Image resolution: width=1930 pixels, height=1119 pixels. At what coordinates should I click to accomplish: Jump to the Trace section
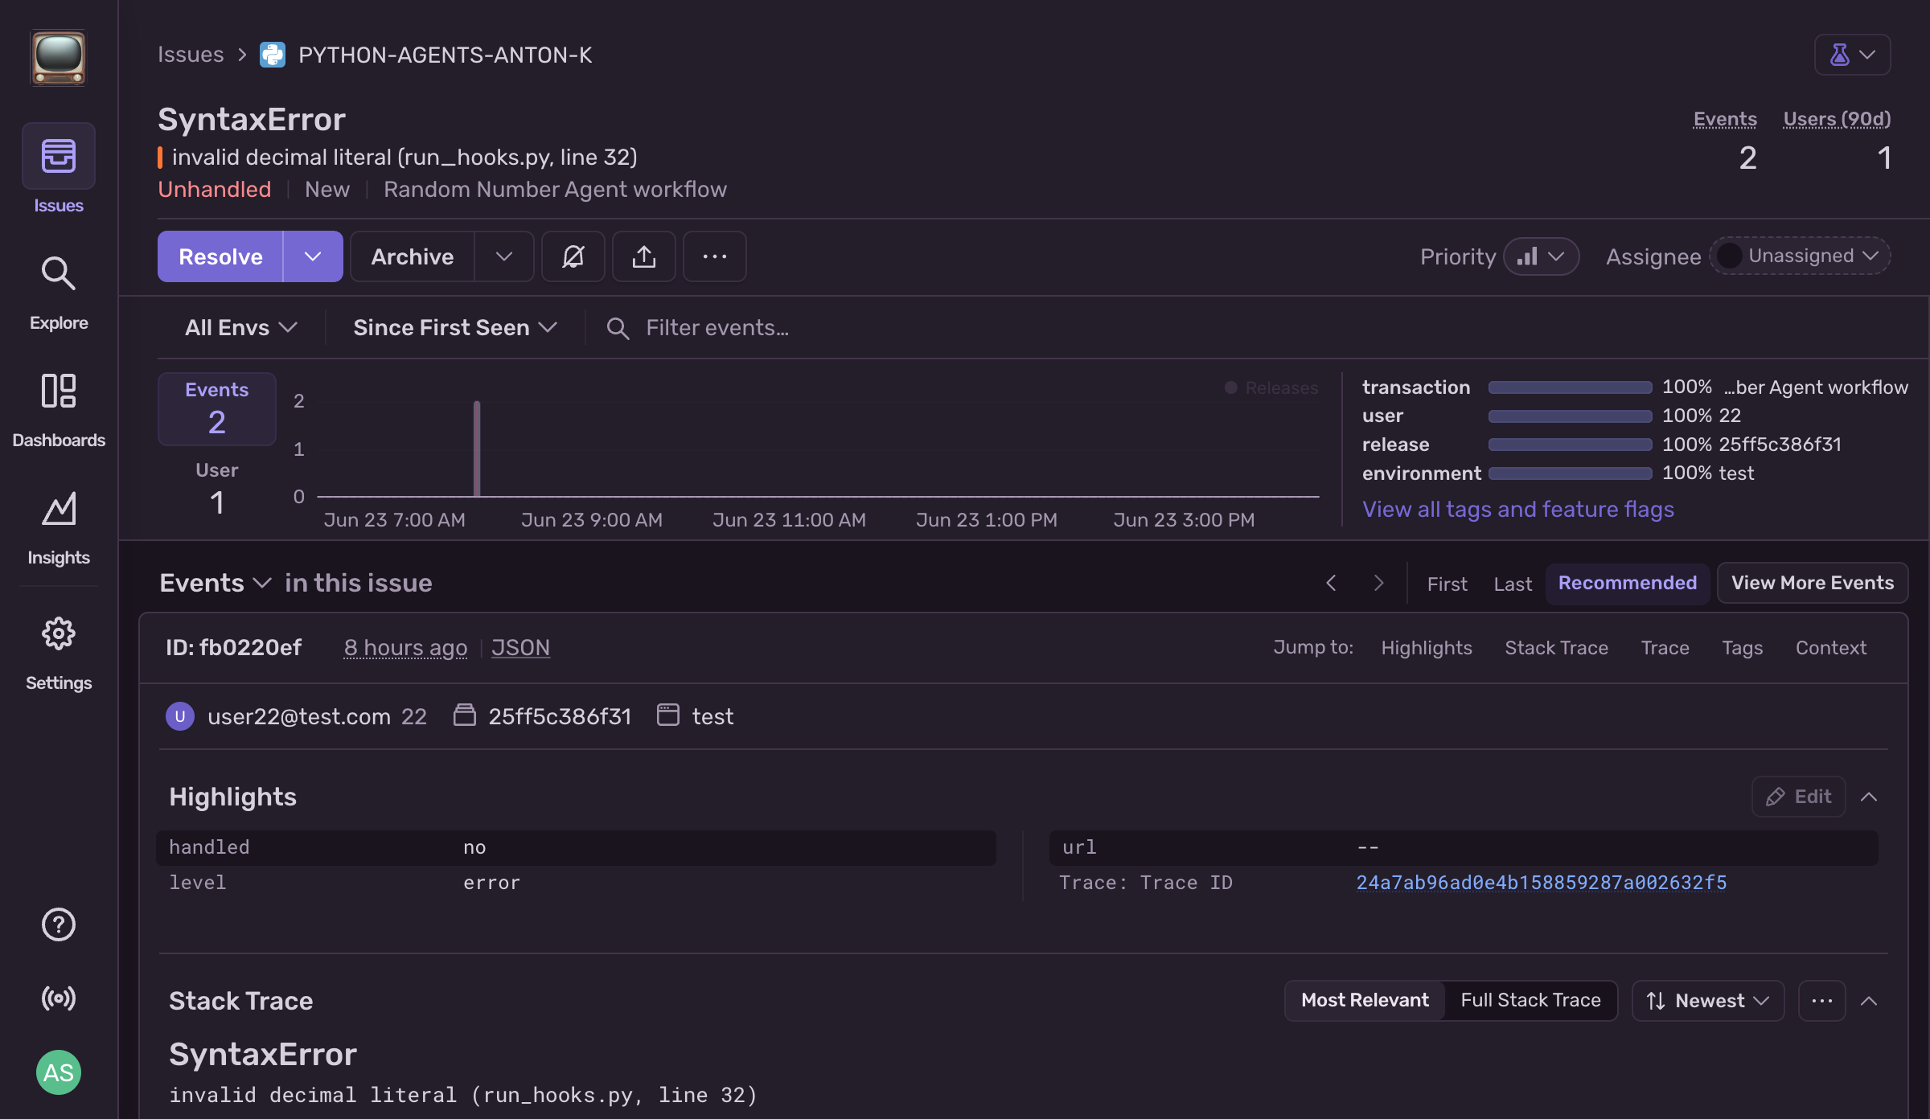pos(1665,647)
